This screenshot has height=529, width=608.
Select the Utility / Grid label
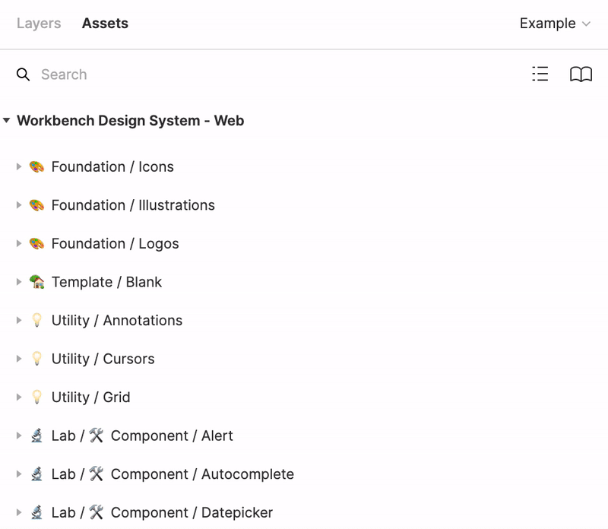click(90, 398)
